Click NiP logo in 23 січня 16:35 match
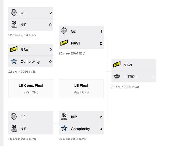The width and height of the screenshot is (180, 146). [64, 117]
